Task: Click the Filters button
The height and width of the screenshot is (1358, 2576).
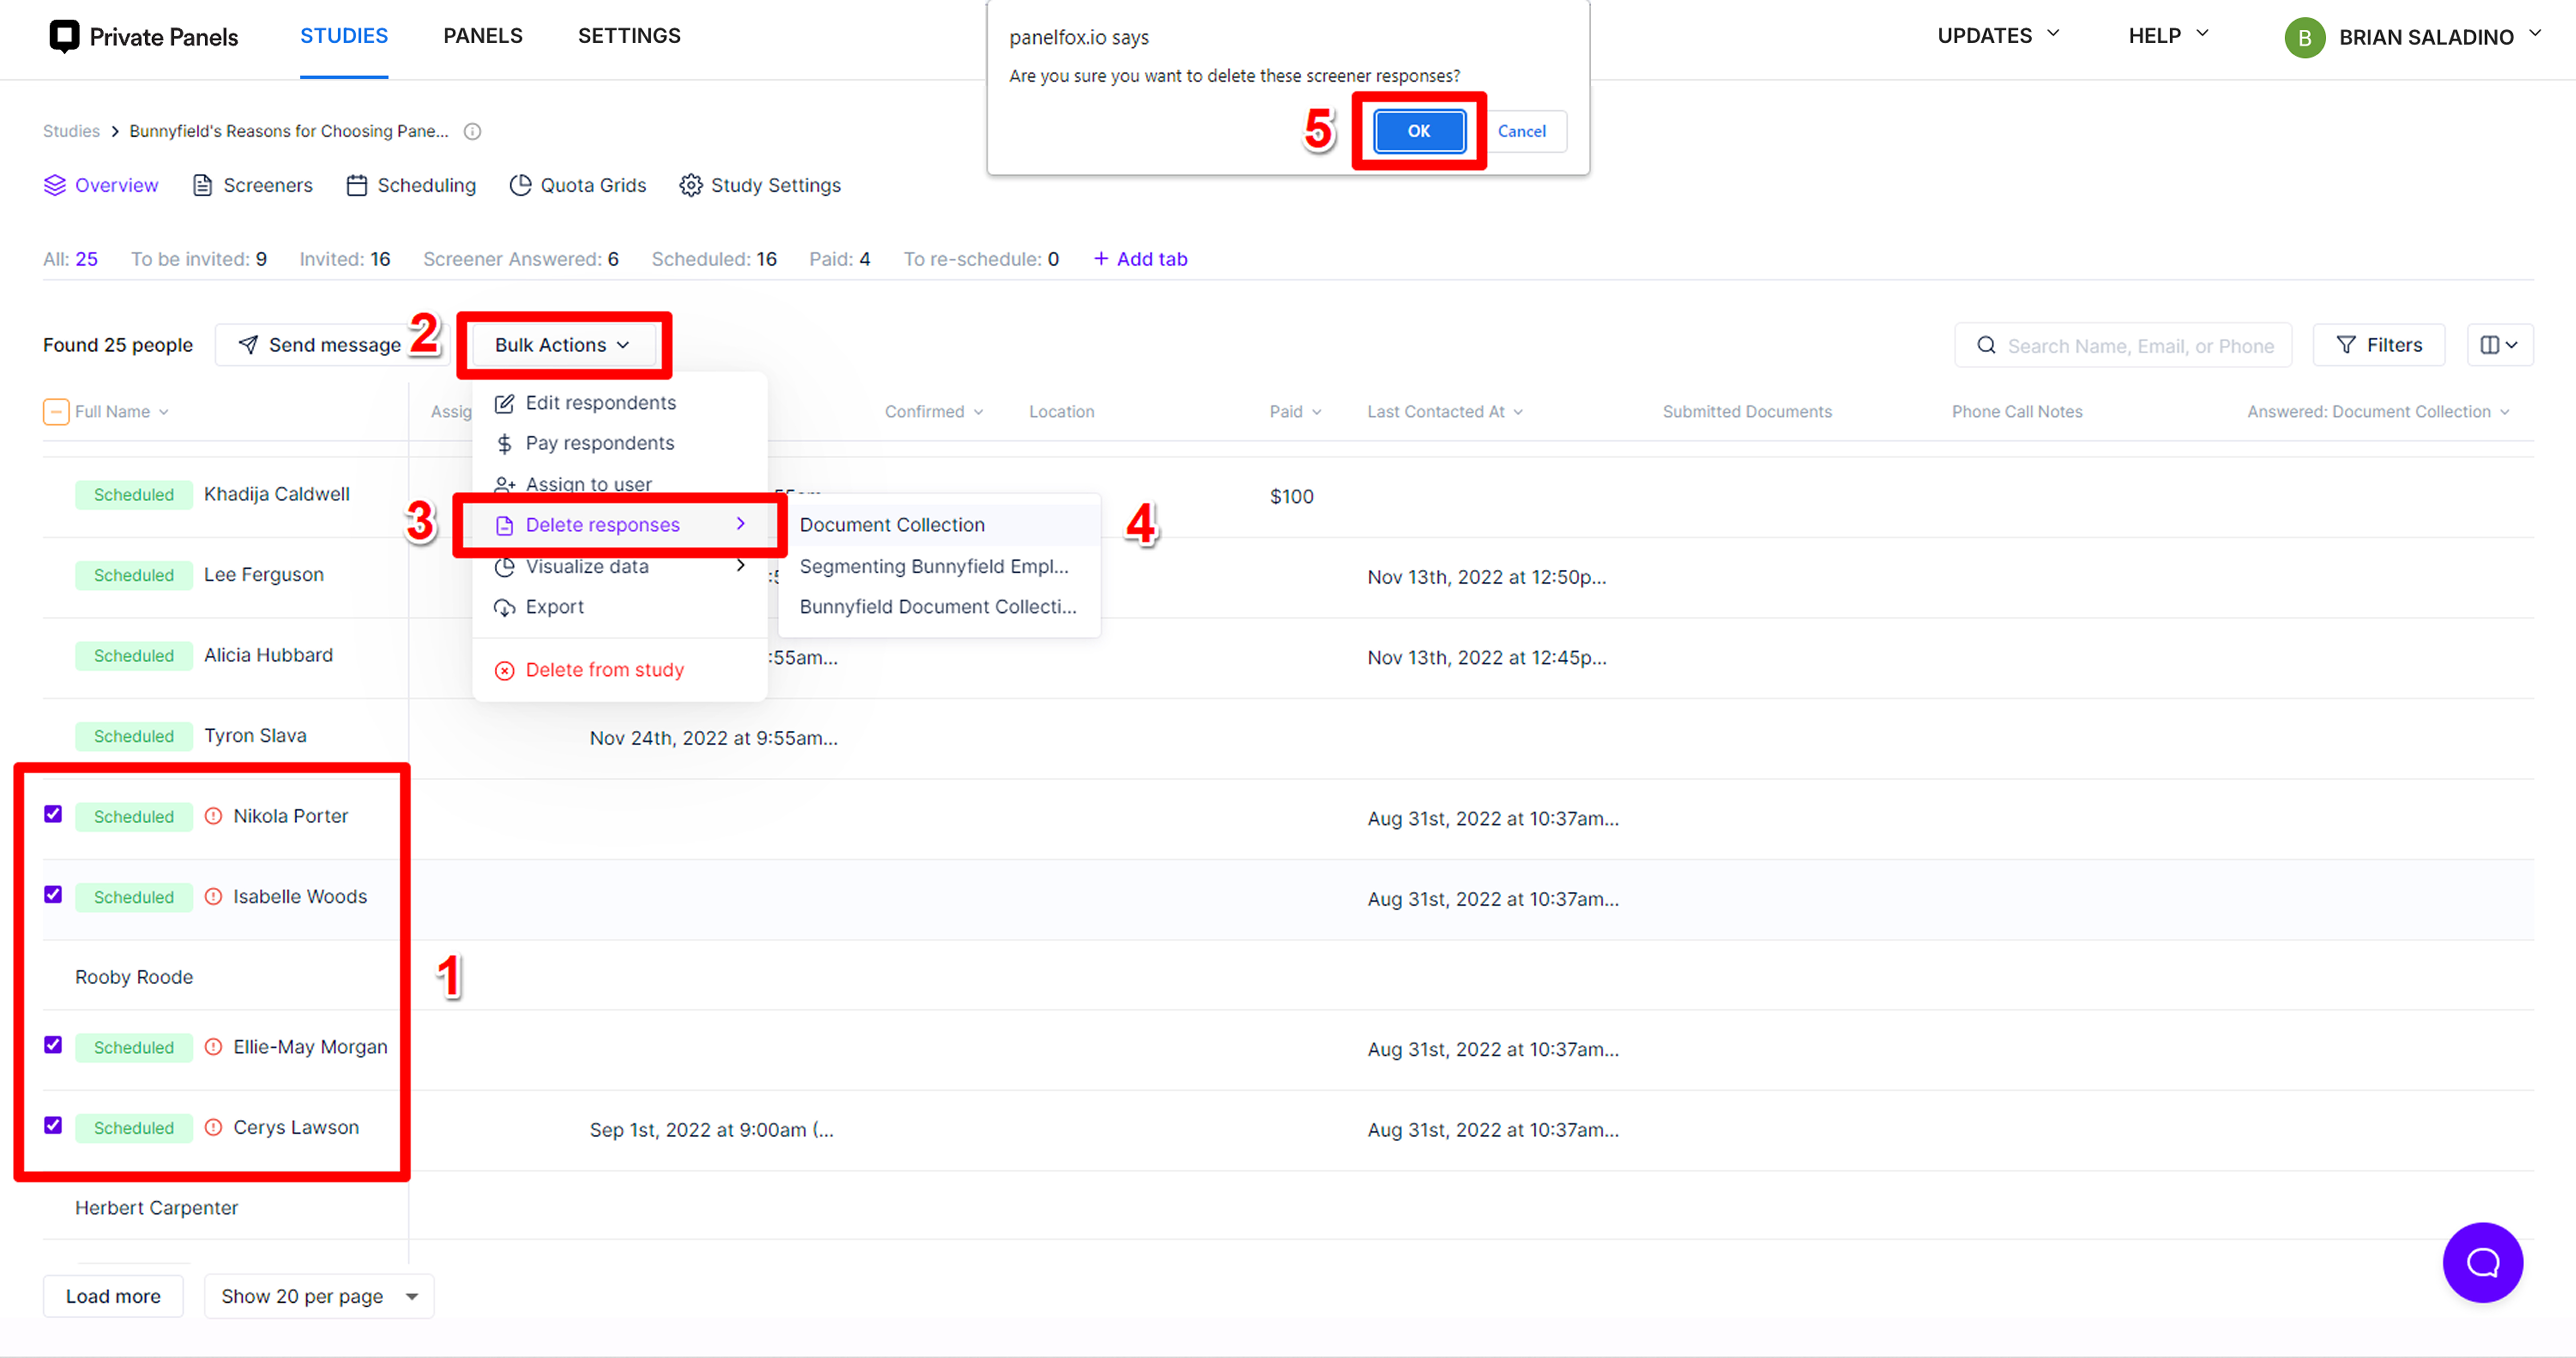Action: tap(2379, 345)
